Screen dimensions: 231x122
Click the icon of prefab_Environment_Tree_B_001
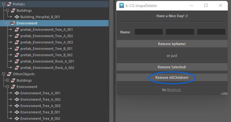[17, 49]
